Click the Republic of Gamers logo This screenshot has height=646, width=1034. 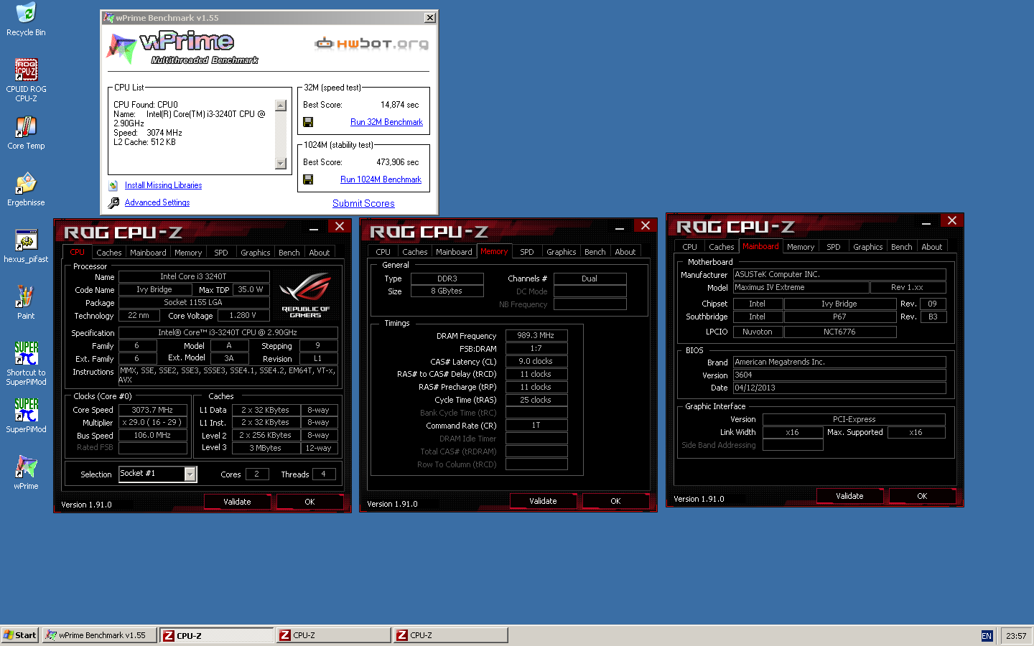[x=305, y=295]
